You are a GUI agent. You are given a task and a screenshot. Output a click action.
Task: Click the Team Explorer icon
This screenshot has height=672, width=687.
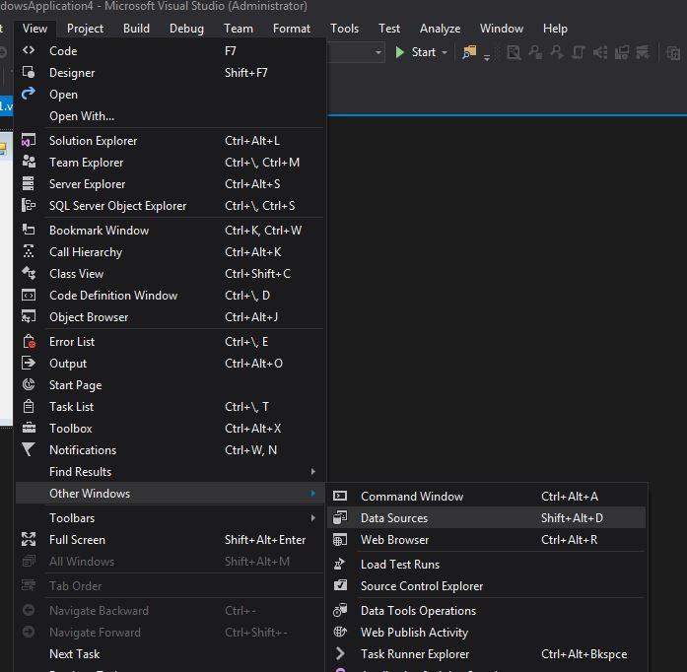coord(29,162)
